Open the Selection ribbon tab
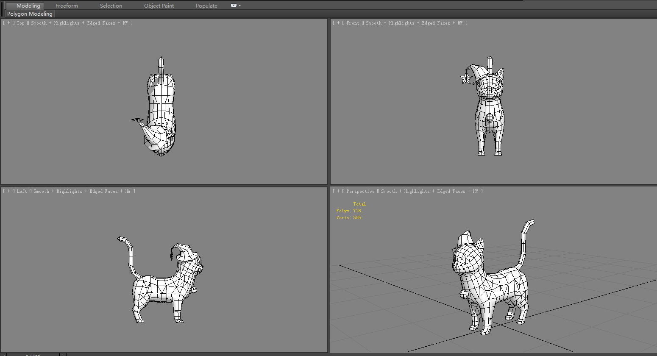Image resolution: width=657 pixels, height=356 pixels. pyautogui.click(x=111, y=6)
